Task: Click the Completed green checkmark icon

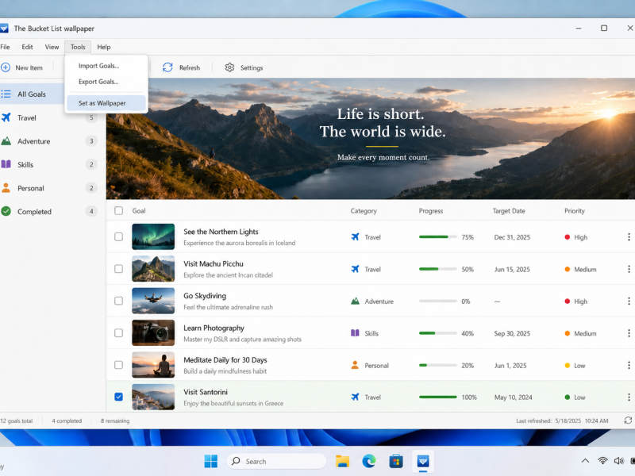Action: coord(6,211)
